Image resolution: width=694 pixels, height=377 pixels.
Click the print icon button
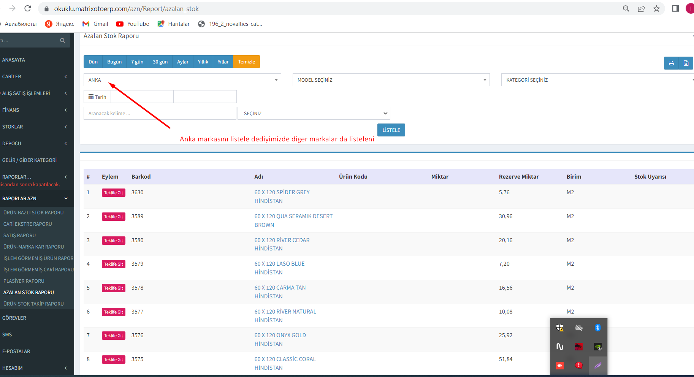671,63
